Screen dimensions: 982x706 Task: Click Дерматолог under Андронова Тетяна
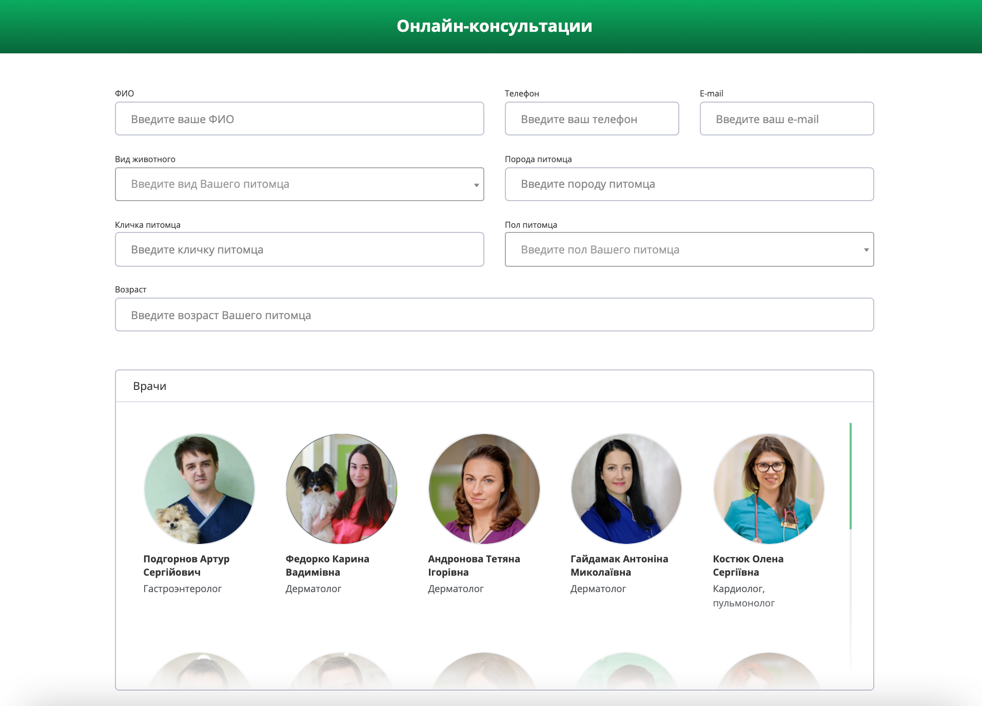pyautogui.click(x=456, y=589)
